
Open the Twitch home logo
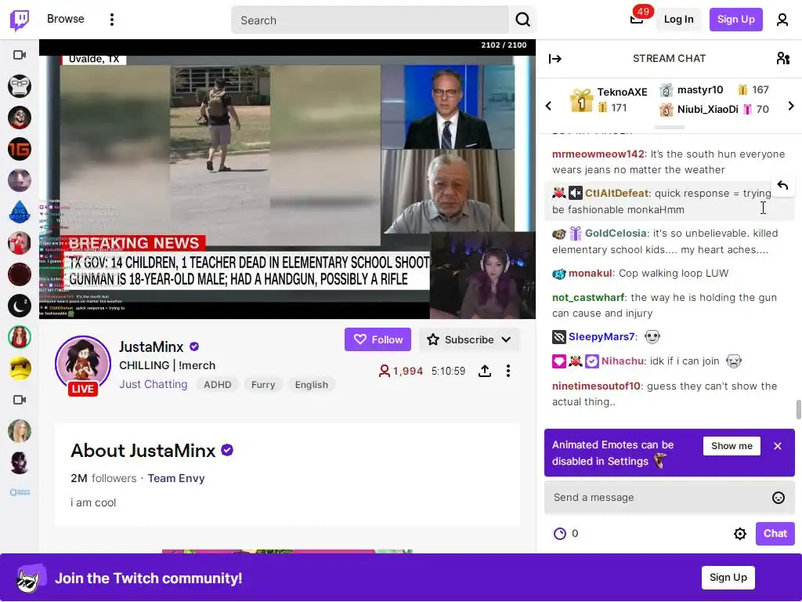[20, 20]
